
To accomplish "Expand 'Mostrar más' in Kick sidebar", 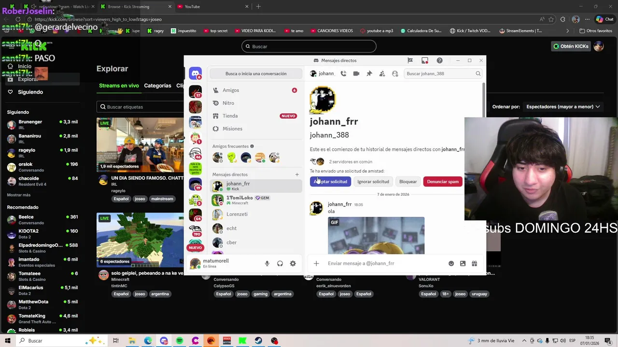I will (x=19, y=195).
